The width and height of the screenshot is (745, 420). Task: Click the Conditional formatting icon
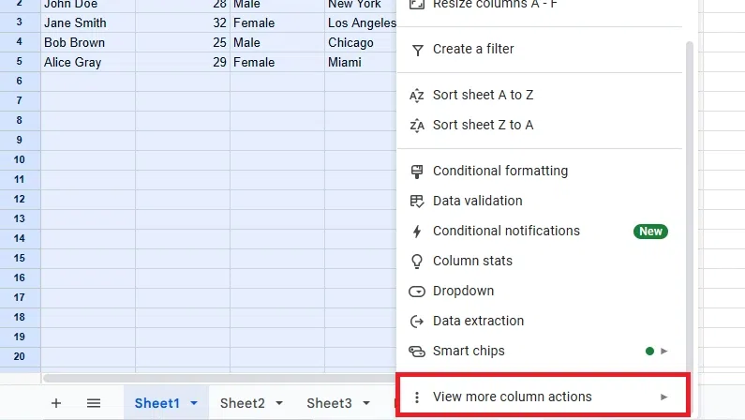(418, 172)
